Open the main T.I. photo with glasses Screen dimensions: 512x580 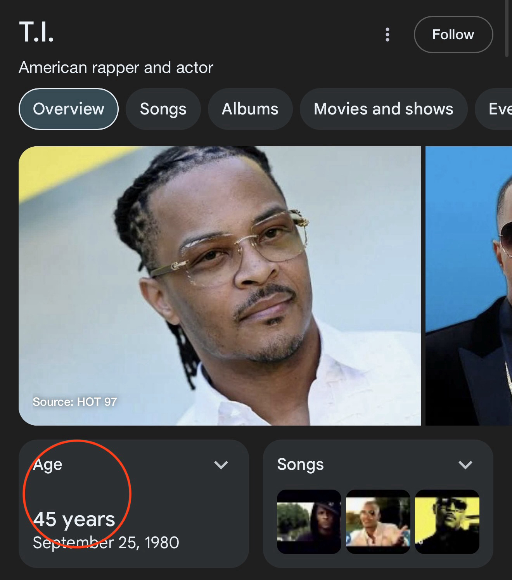click(x=220, y=286)
